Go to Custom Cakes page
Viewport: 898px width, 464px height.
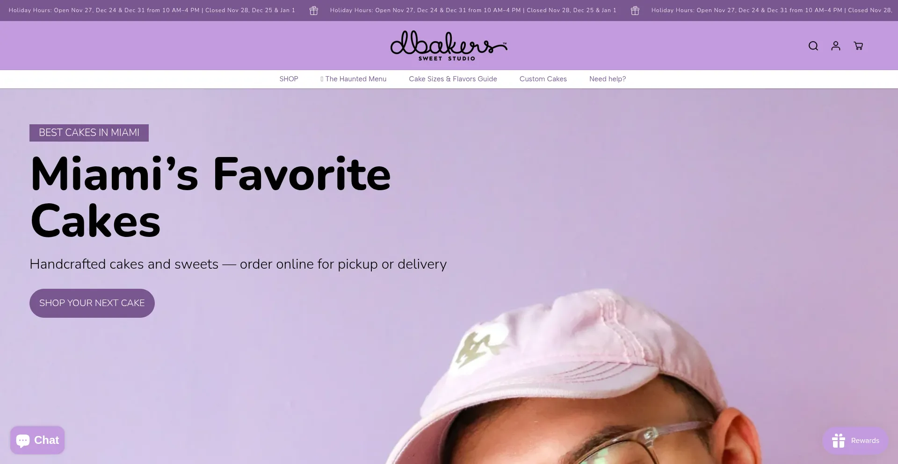pyautogui.click(x=543, y=79)
